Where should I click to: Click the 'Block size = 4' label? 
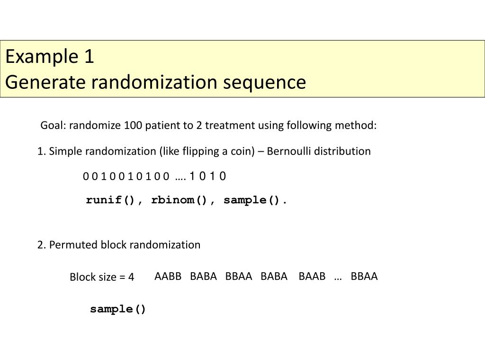tap(102, 277)
